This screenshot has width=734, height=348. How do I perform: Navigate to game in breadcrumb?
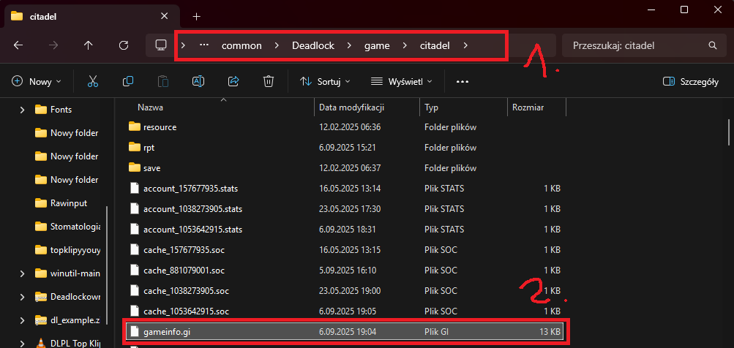pos(377,46)
